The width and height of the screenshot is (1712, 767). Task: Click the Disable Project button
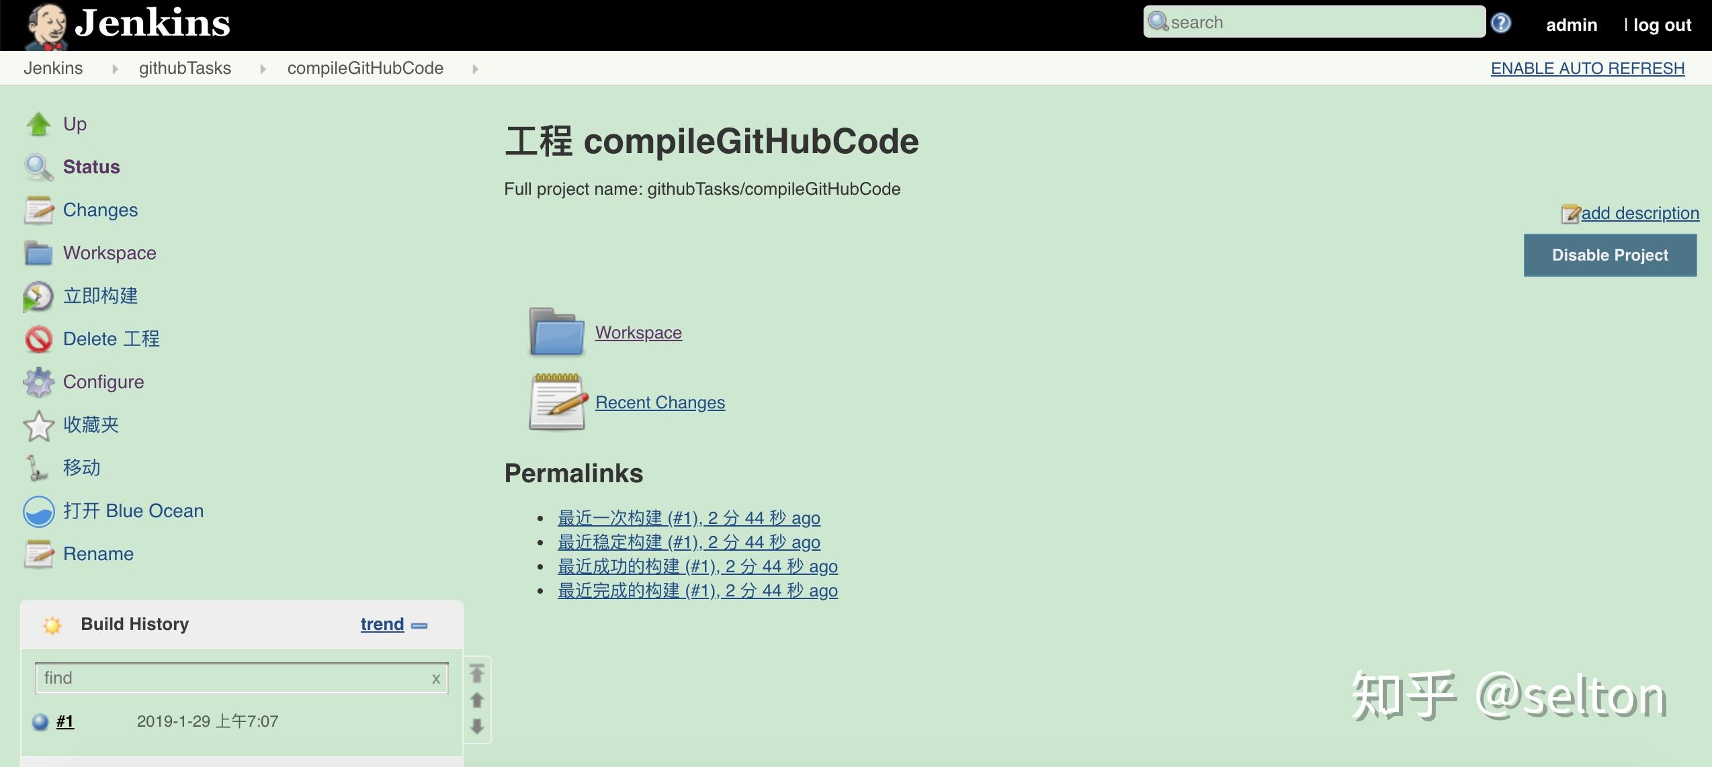[x=1610, y=255]
